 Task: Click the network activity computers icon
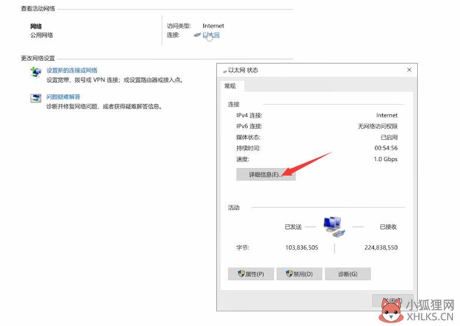[x=334, y=227]
